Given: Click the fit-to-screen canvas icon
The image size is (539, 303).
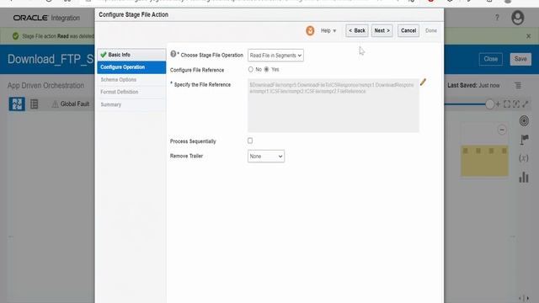Looking at the screenshot, I should coord(507,104).
